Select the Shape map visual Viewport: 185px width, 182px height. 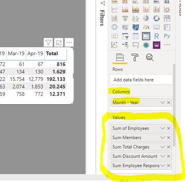(136, 27)
